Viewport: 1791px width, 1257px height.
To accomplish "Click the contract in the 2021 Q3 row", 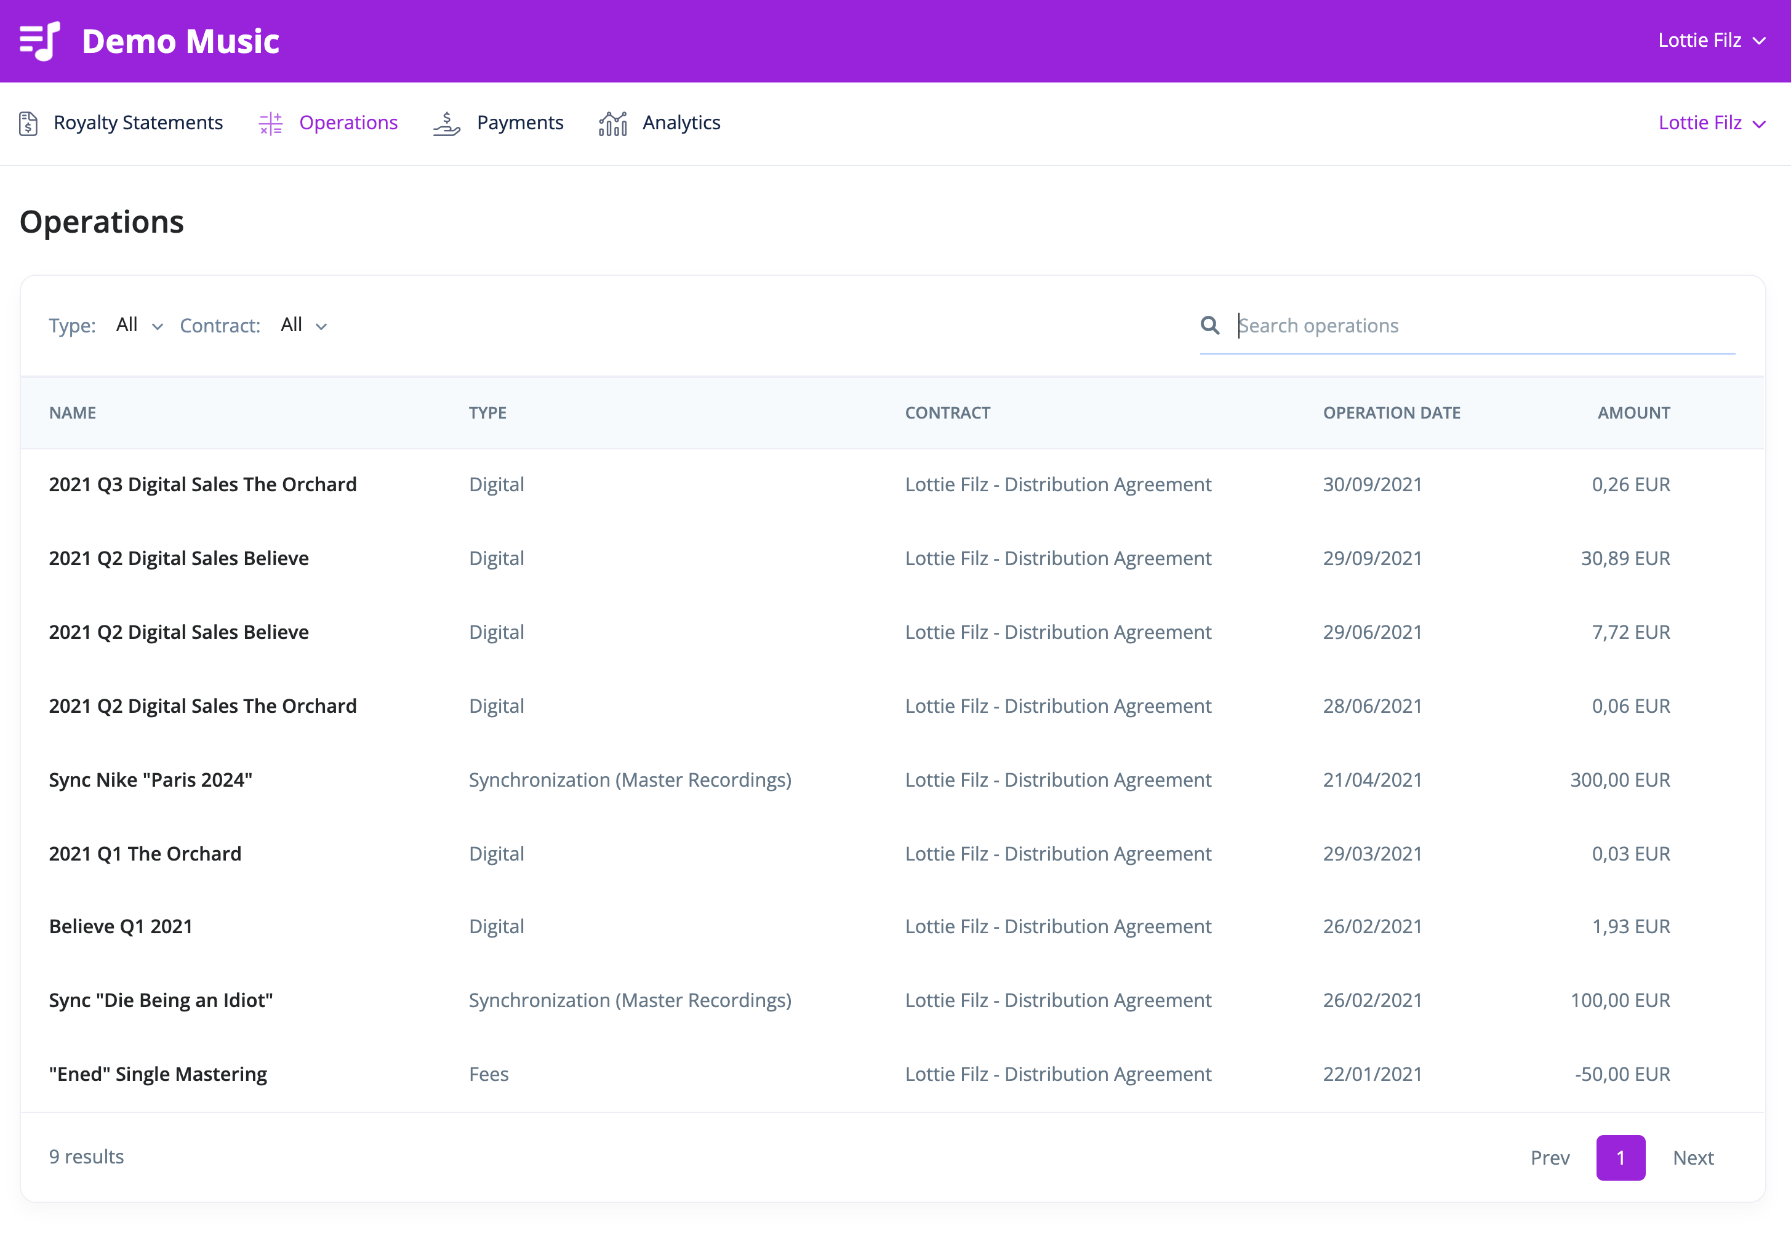I will coord(1058,484).
